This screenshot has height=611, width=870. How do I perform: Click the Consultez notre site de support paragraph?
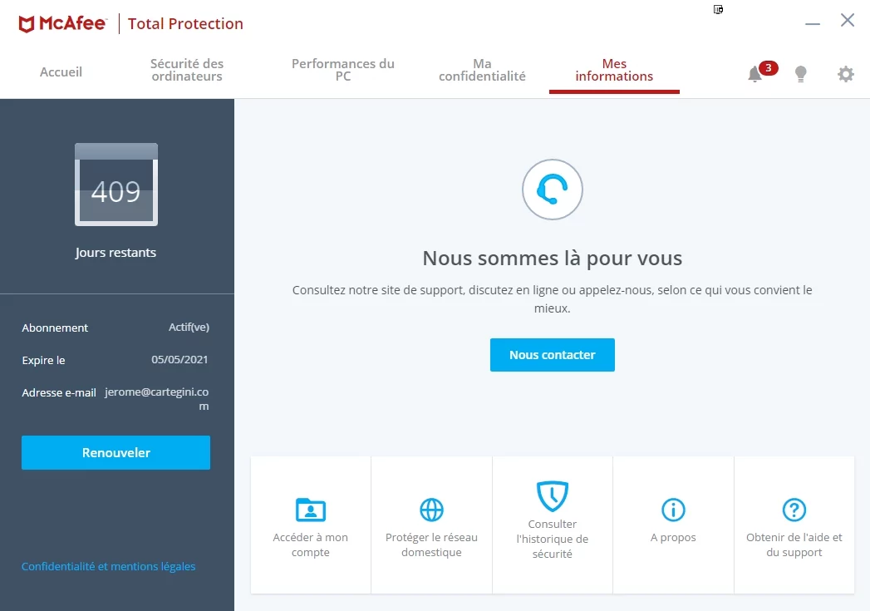(x=552, y=299)
